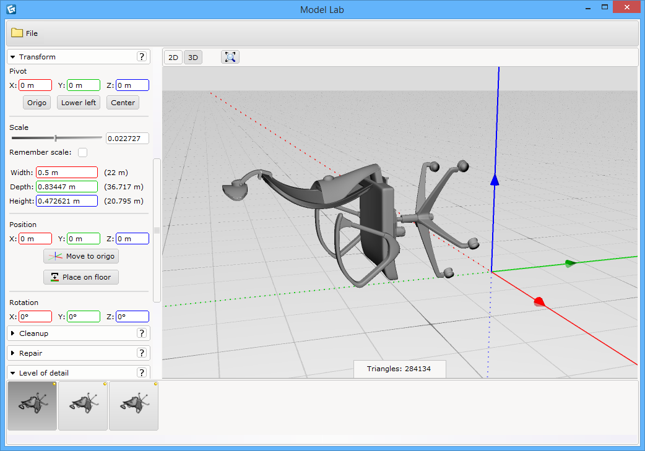
Task: Collapse the Level of detail section
Action: point(13,373)
